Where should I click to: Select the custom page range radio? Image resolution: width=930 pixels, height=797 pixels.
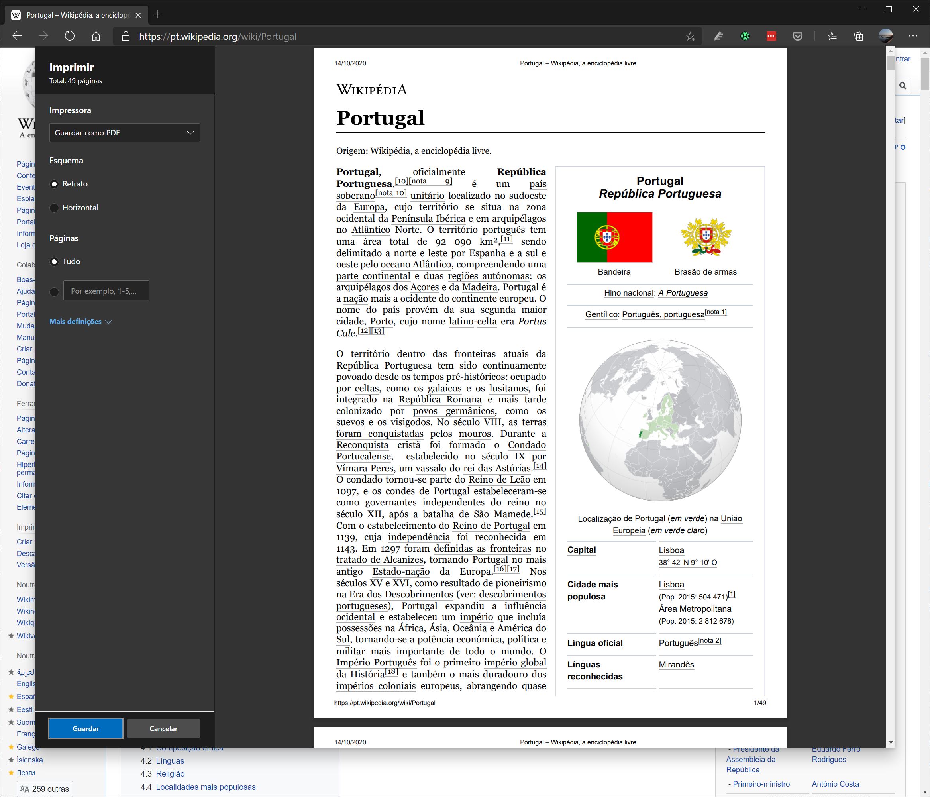pyautogui.click(x=54, y=292)
